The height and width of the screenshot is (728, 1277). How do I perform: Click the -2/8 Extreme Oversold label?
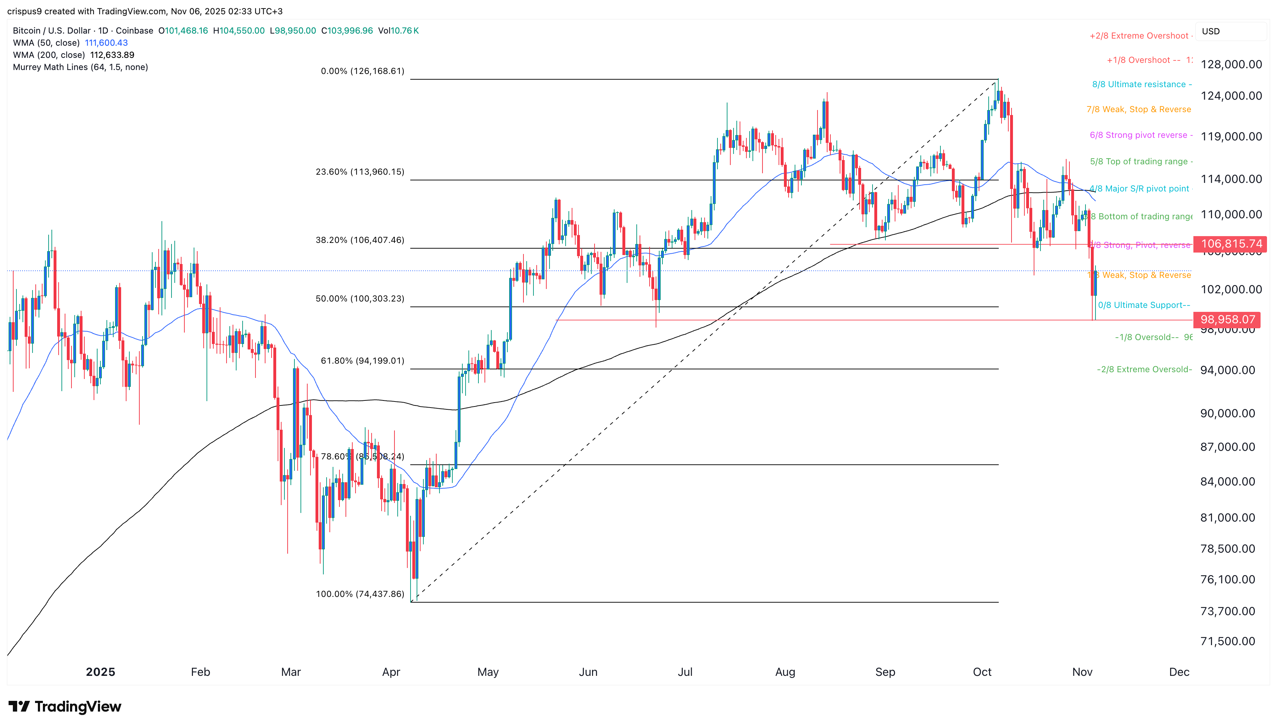tap(1144, 369)
